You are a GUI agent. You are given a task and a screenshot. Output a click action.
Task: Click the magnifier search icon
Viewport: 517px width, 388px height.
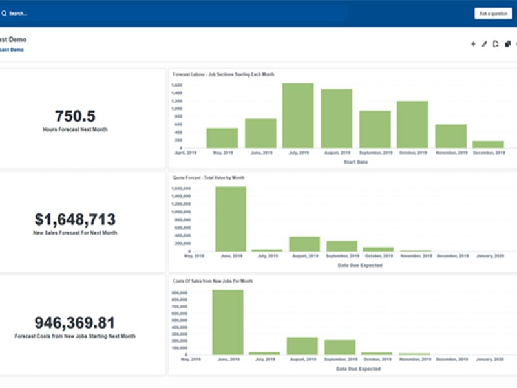click(3, 13)
